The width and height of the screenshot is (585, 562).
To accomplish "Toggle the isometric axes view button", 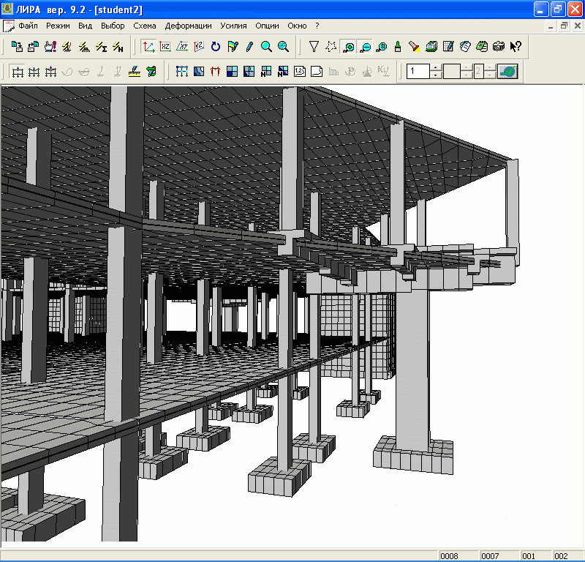I will coord(148,47).
